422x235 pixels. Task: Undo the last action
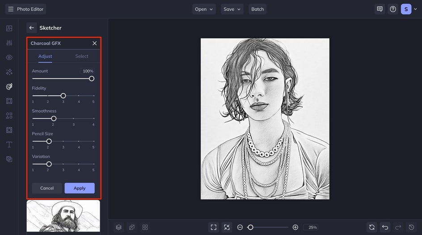(x=385, y=227)
